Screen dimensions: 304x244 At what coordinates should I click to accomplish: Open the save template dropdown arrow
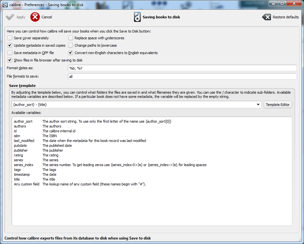[x=258, y=105]
